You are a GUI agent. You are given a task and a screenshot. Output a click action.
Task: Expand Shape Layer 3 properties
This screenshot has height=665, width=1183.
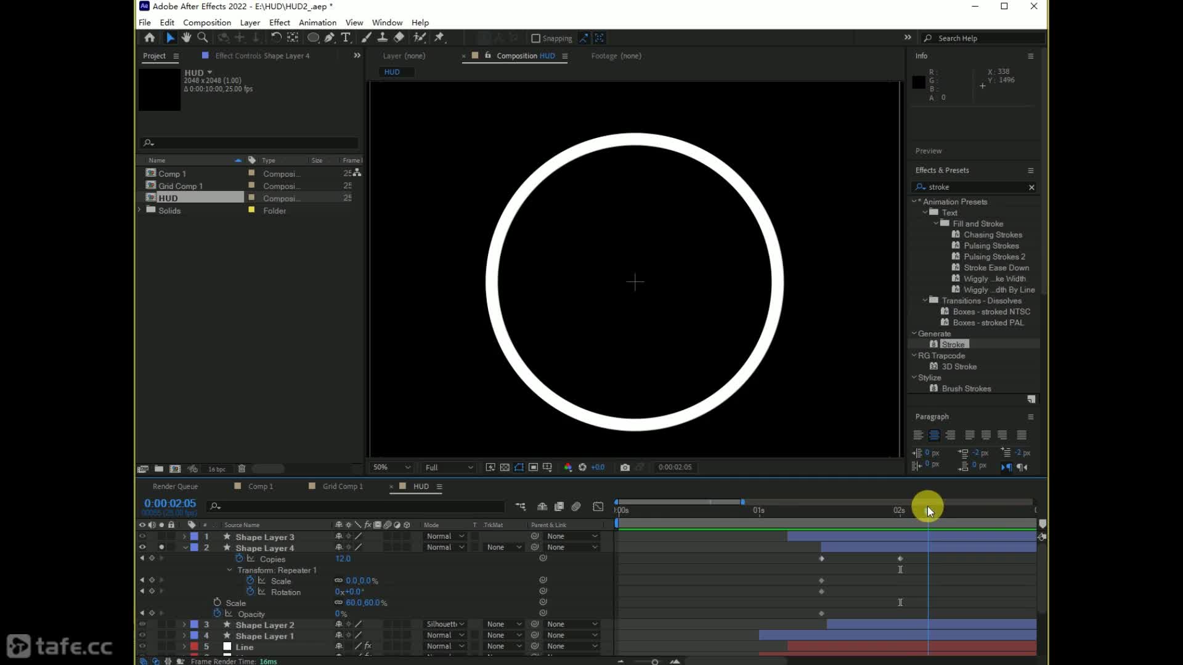click(184, 537)
